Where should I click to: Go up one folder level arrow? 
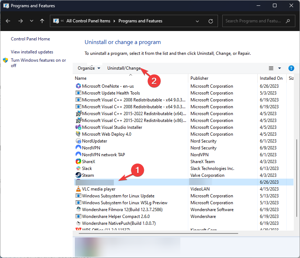click(x=42, y=21)
